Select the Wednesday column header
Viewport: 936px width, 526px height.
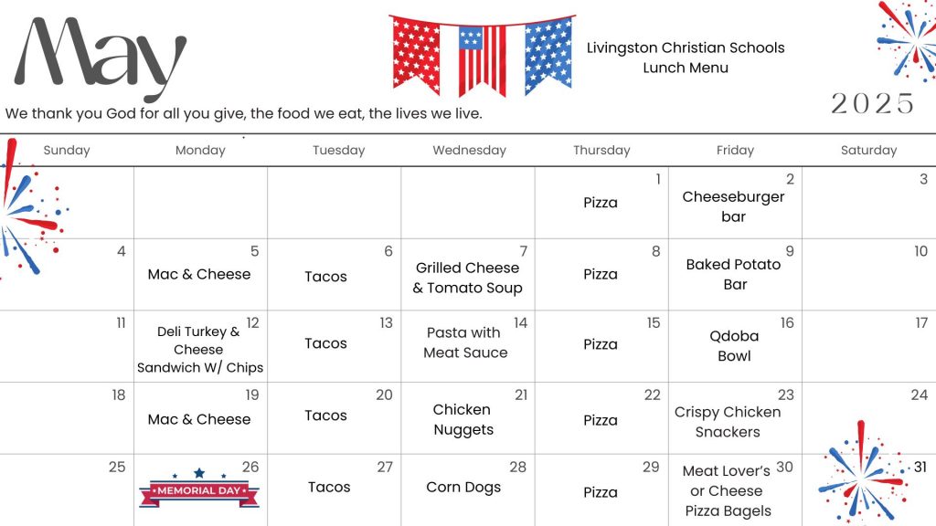pos(469,151)
